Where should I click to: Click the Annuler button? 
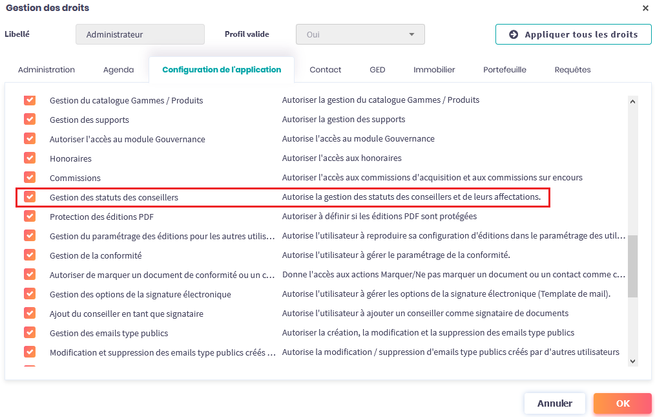[x=554, y=403]
